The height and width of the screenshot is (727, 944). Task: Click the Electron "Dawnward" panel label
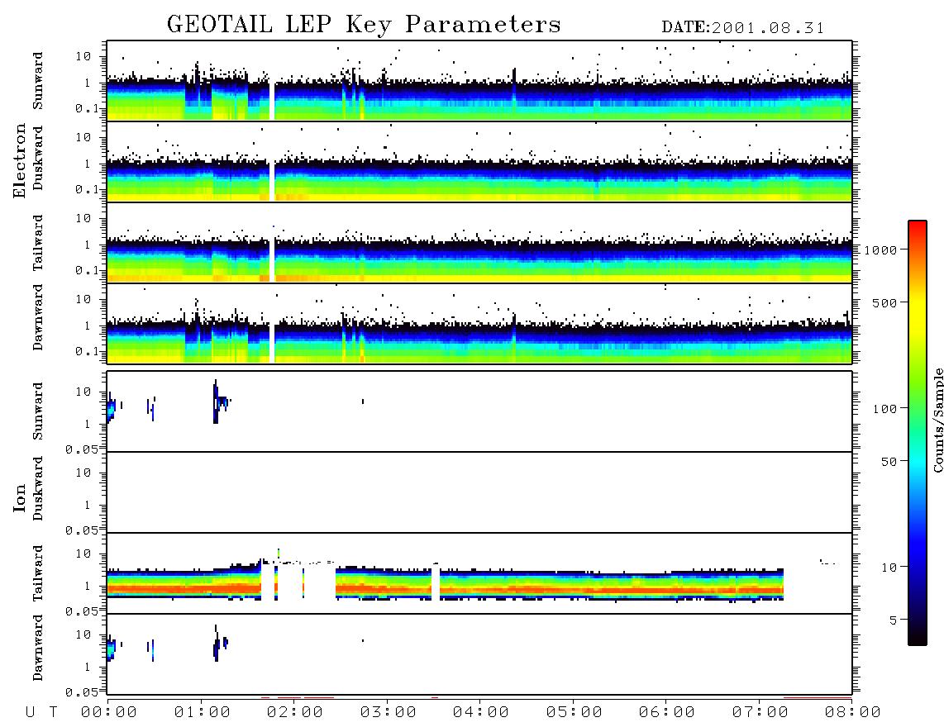pyautogui.click(x=38, y=317)
